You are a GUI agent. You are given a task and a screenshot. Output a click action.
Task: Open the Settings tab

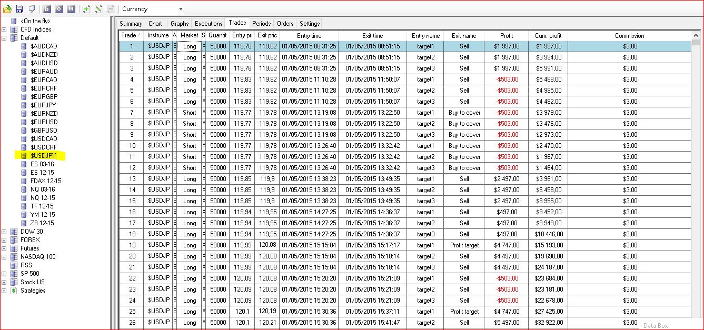click(x=309, y=24)
